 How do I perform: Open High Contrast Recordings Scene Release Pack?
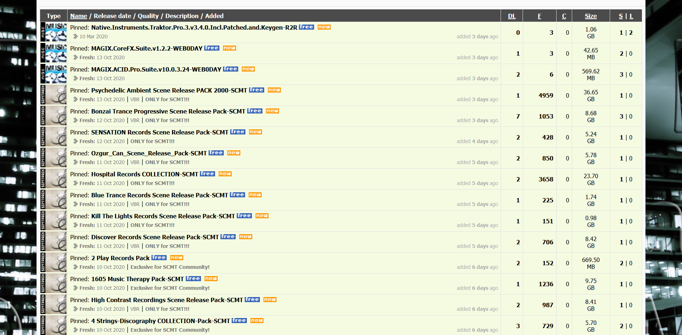[x=167, y=300]
